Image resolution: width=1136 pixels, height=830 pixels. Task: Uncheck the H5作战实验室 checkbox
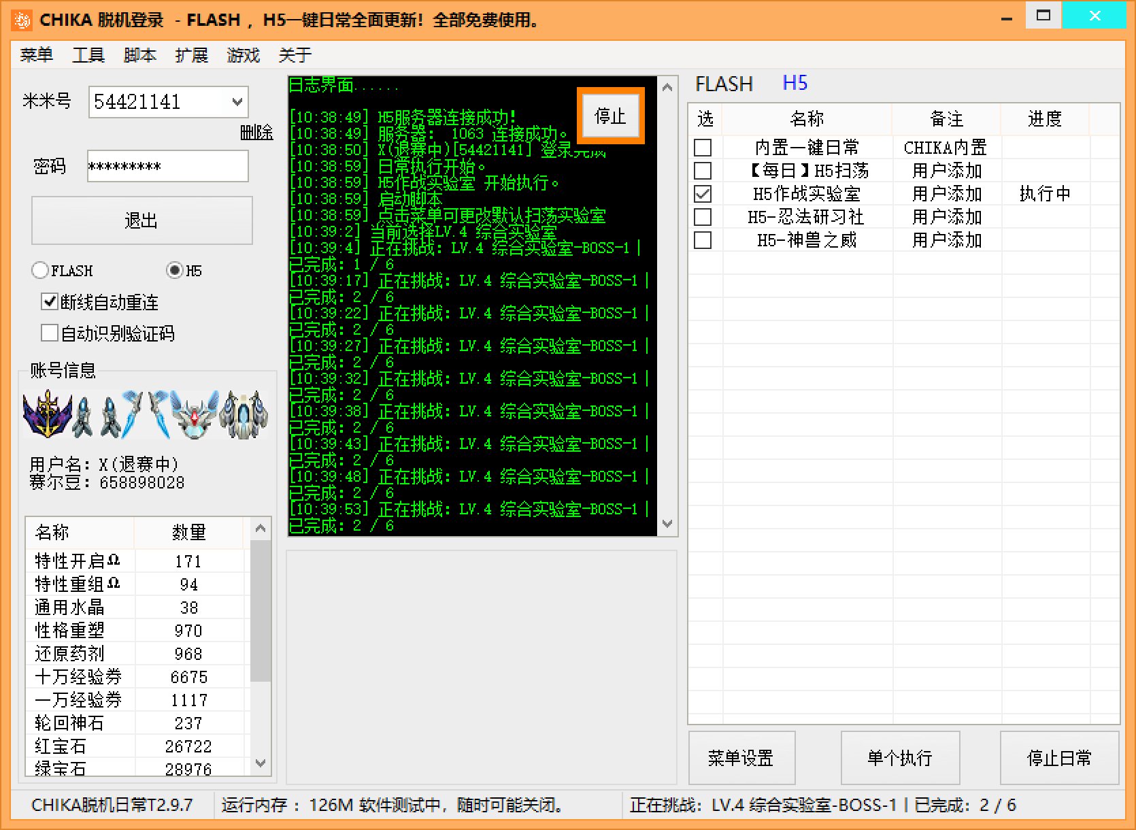703,194
